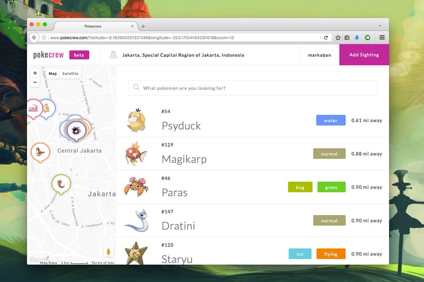Focus the pokemon search field
The image size is (424, 282).
[x=253, y=88]
